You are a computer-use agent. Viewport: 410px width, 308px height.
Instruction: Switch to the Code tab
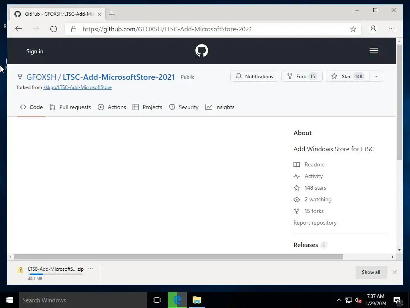31,107
